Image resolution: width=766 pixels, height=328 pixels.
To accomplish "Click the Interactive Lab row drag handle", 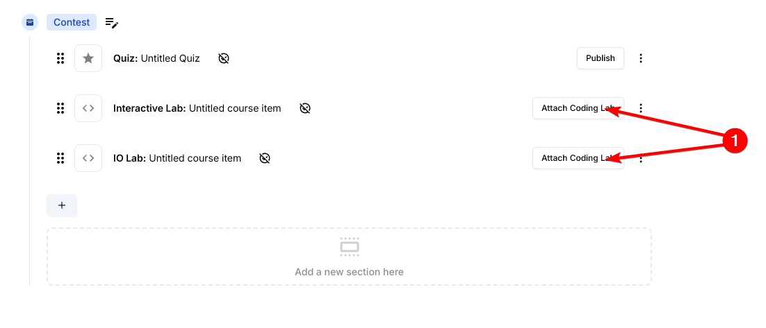I will pyautogui.click(x=60, y=108).
